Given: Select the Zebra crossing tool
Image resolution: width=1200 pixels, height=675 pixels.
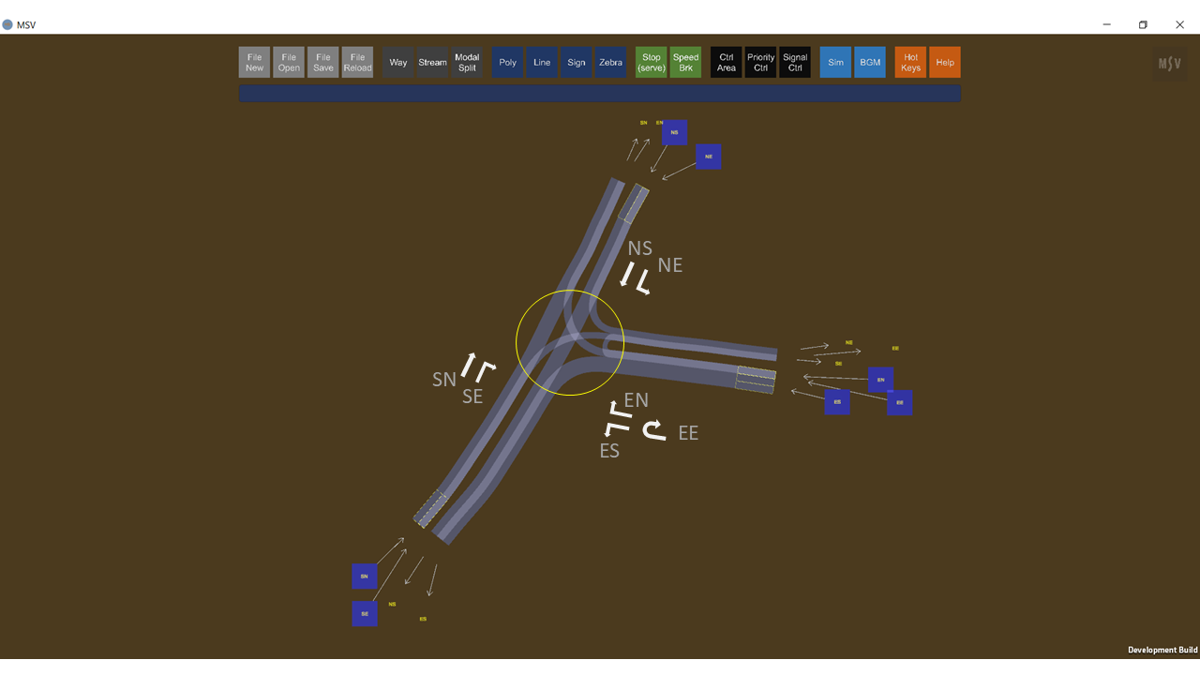Looking at the screenshot, I should click(x=610, y=63).
